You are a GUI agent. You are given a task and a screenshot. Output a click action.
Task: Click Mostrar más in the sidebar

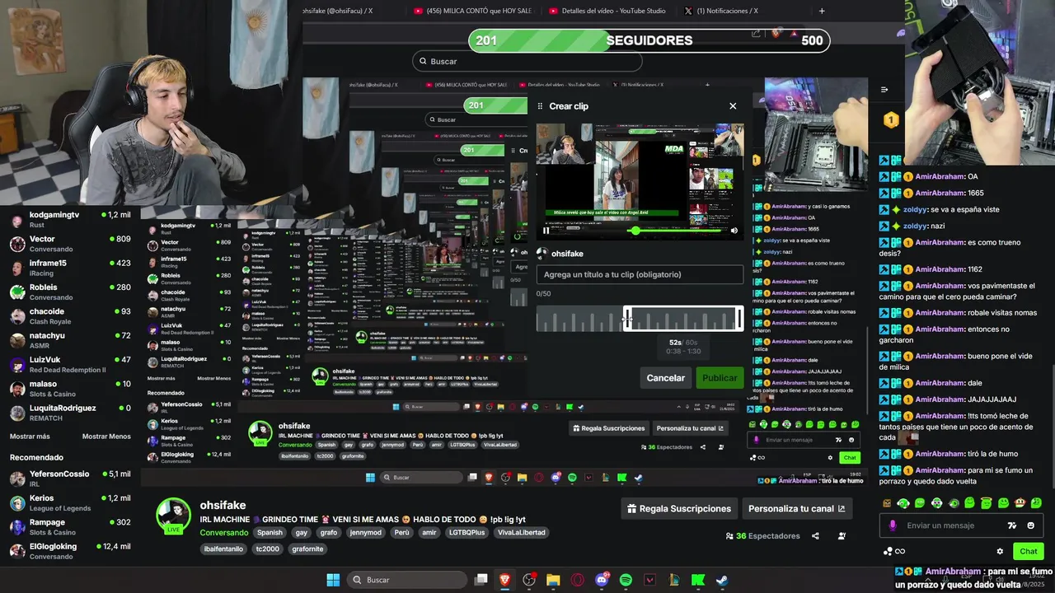coord(30,437)
